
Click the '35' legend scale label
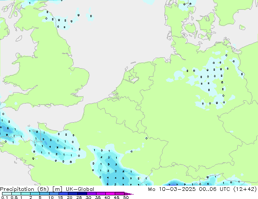coord(98,197)
